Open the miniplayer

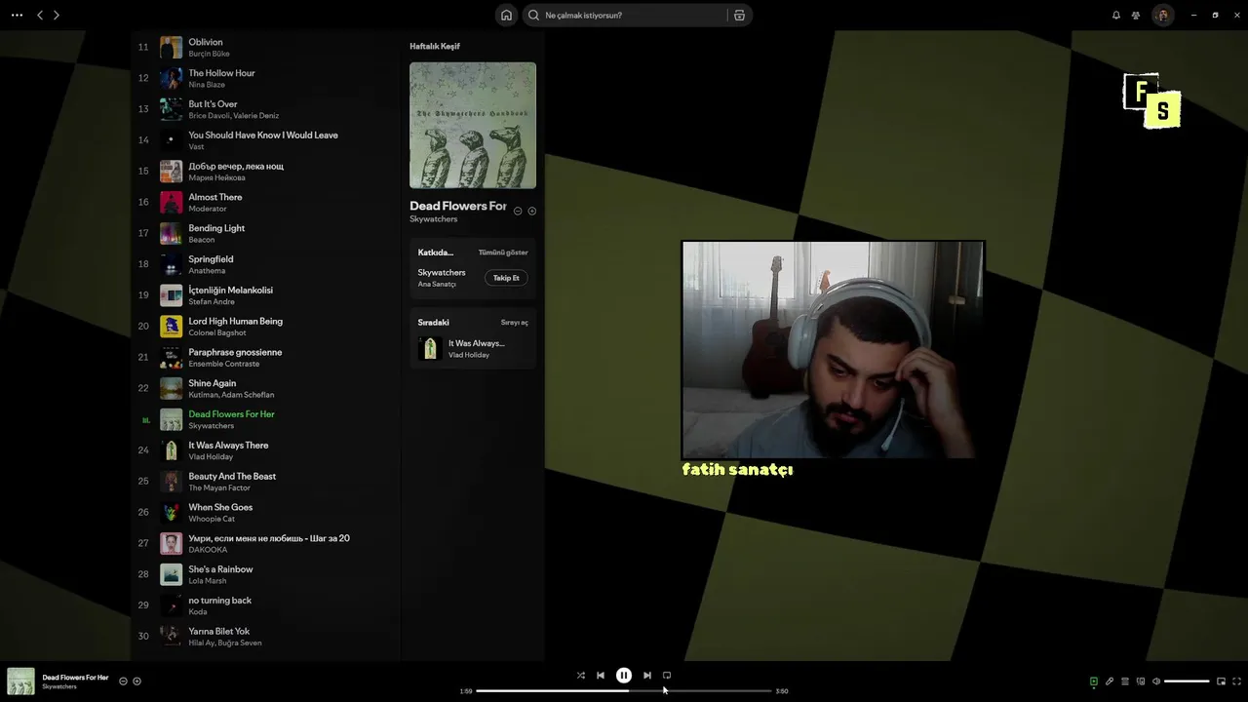point(1221,682)
